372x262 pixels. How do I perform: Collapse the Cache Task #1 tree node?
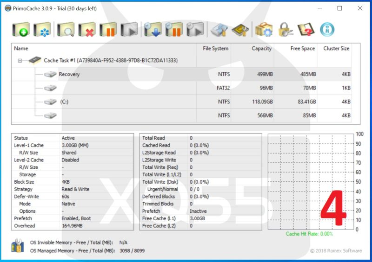point(20,61)
